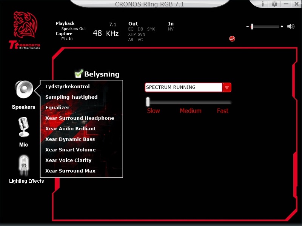302x226 pixels.
Task: Open settings gear in title bar
Action: [x=274, y=4]
